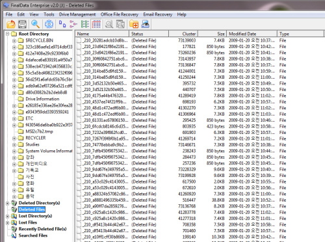Click the Deleted Directory(s) recycle icon
Viewport: 325px width, 242px height.
tap(14, 203)
